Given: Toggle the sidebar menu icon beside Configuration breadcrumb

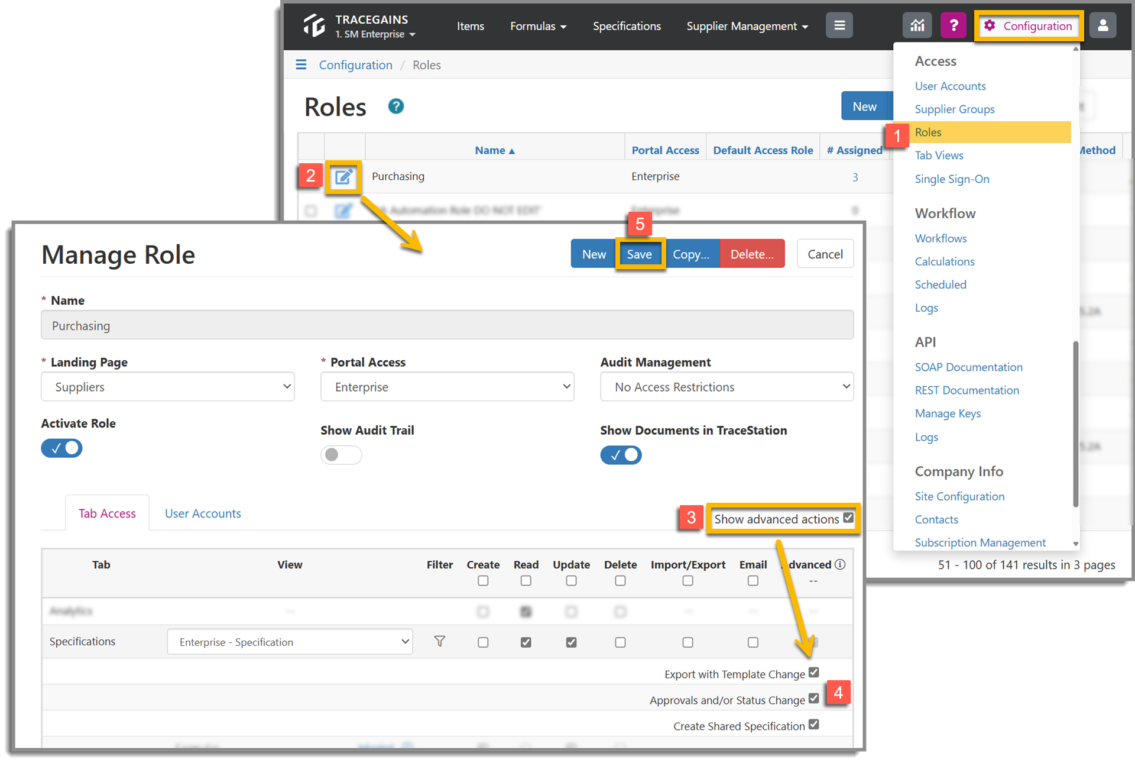Looking at the screenshot, I should point(301,64).
